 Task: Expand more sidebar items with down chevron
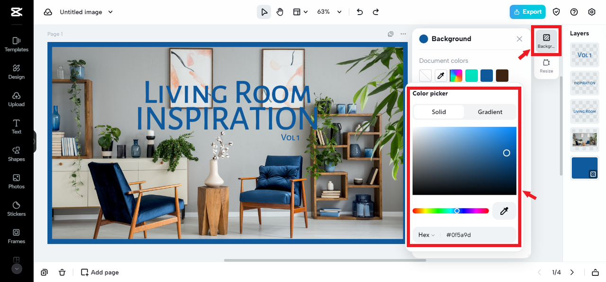tap(17, 269)
